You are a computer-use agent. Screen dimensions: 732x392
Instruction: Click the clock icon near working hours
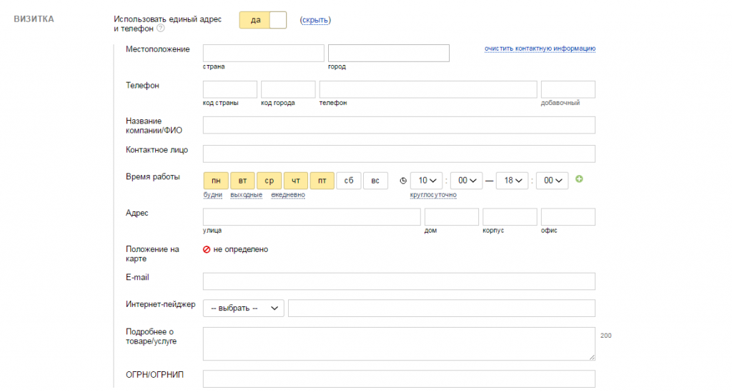[x=403, y=181]
